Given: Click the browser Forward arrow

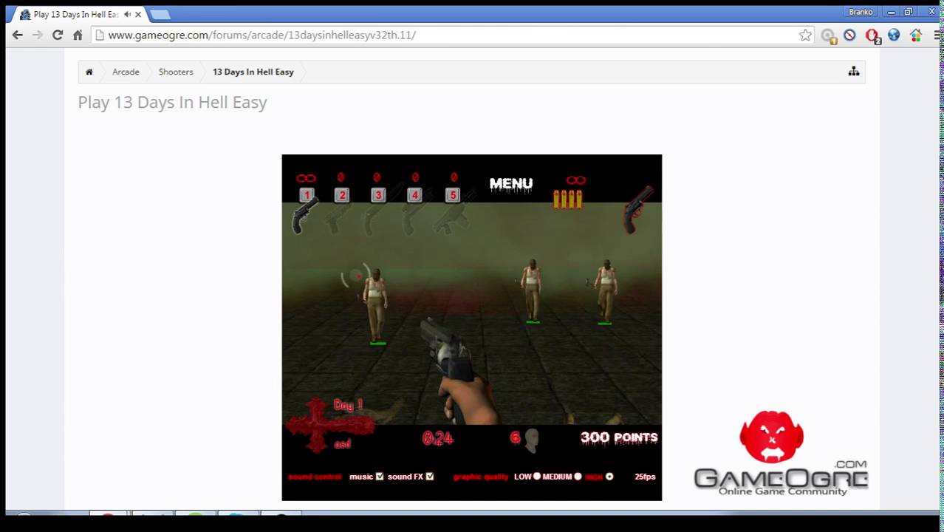Looking at the screenshot, I should [38, 35].
